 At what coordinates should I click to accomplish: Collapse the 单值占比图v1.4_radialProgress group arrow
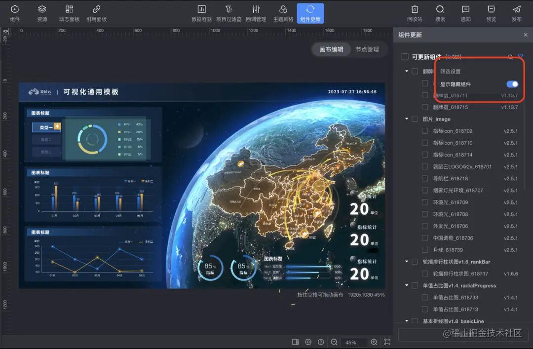pos(407,285)
